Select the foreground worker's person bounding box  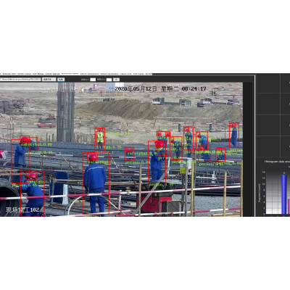(96, 183)
